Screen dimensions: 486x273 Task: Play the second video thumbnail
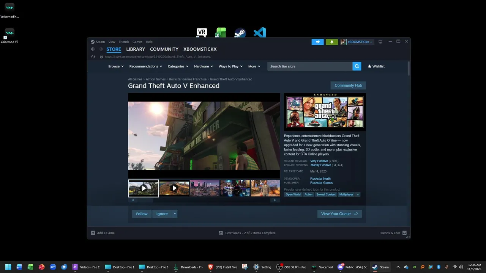[174, 188]
